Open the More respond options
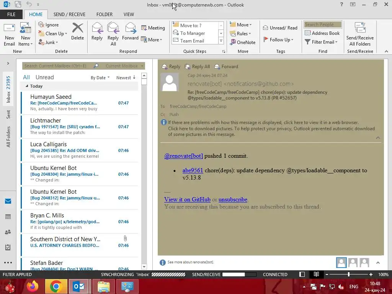The height and width of the screenshot is (294, 392). [152, 39]
